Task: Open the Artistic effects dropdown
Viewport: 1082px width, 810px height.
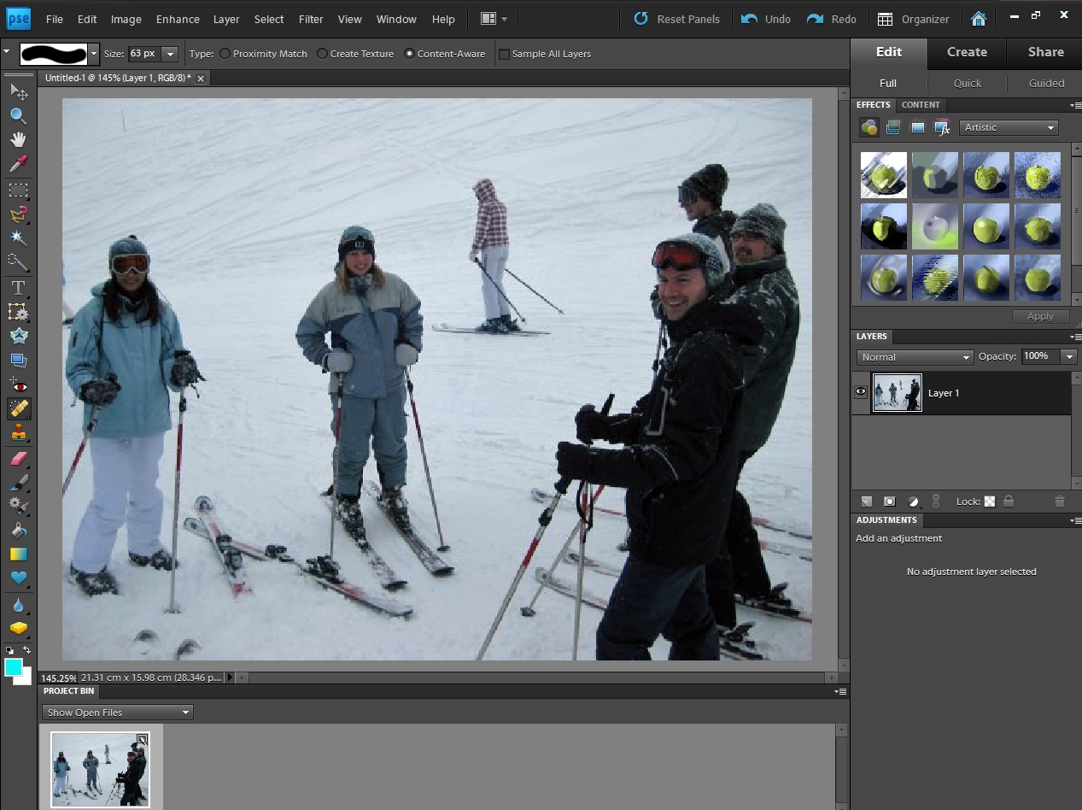Action: pos(1009,127)
